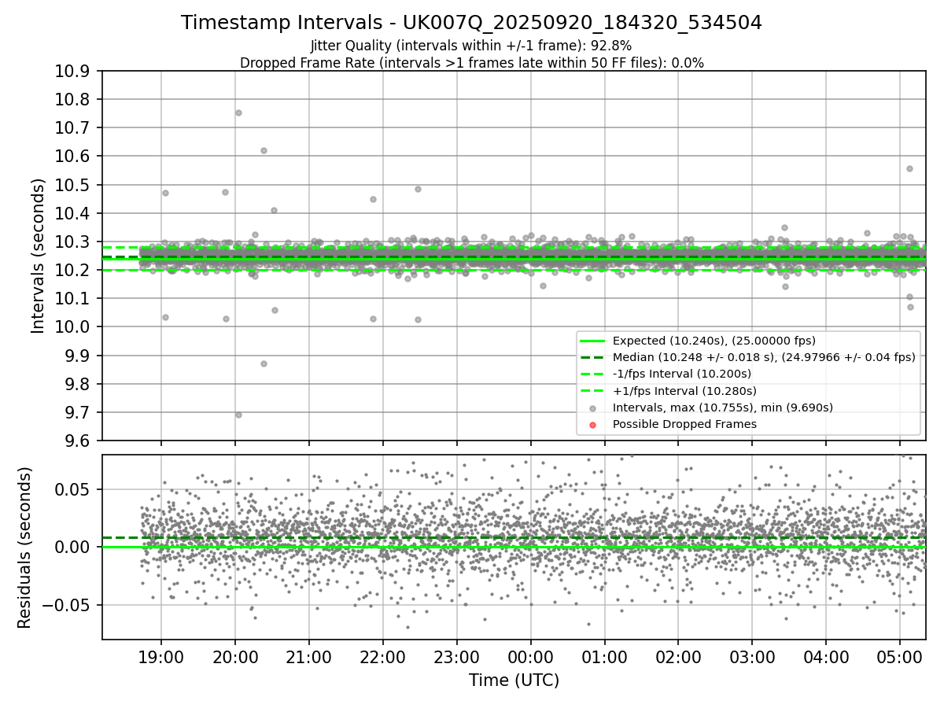Viewport: 944px width, 708px height.
Task: Select the legend entry 'Possible Dropped Frames'
Action: point(684,424)
